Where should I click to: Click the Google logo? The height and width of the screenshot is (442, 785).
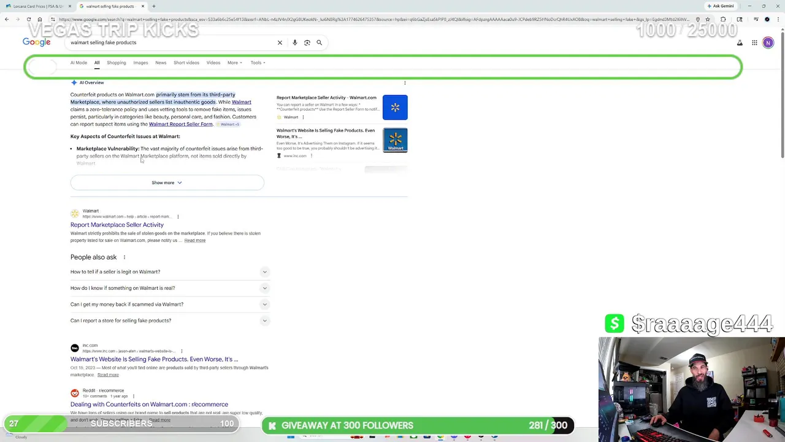point(37,42)
